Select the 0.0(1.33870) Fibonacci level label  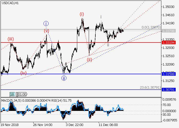pyautogui.click(x=151, y=27)
